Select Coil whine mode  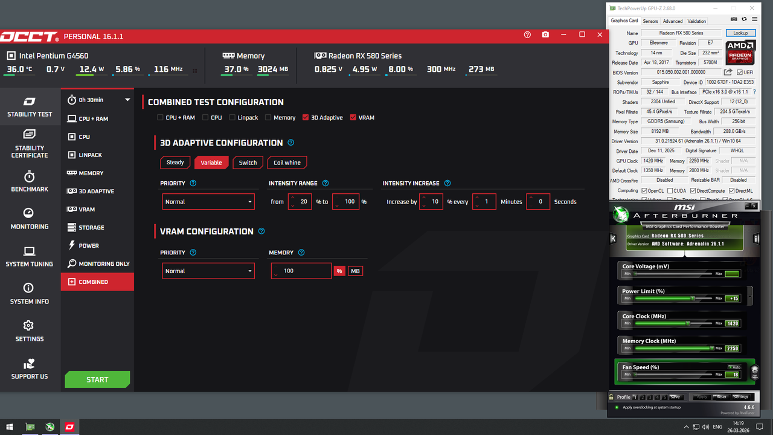(287, 163)
